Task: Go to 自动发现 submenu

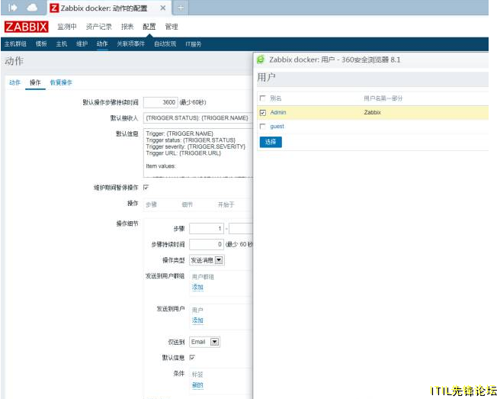Action: point(165,43)
